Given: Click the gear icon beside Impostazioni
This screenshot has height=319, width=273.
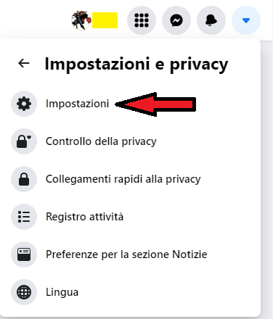Looking at the screenshot, I should 24,104.
